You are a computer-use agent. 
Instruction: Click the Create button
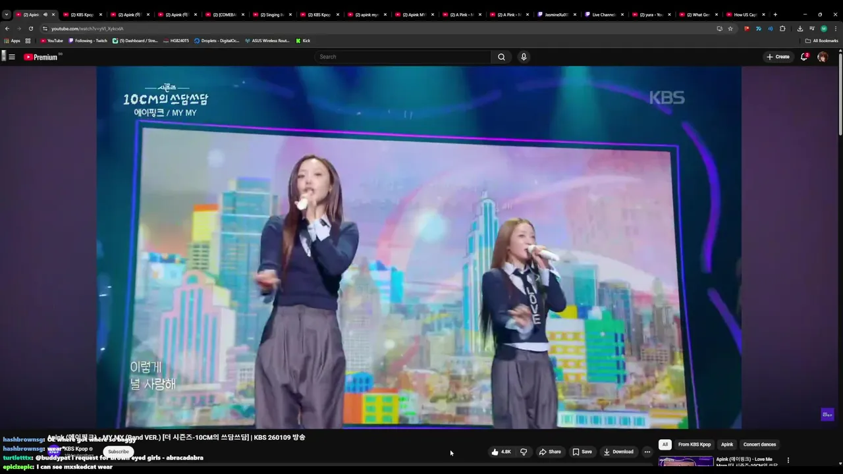tap(778, 57)
